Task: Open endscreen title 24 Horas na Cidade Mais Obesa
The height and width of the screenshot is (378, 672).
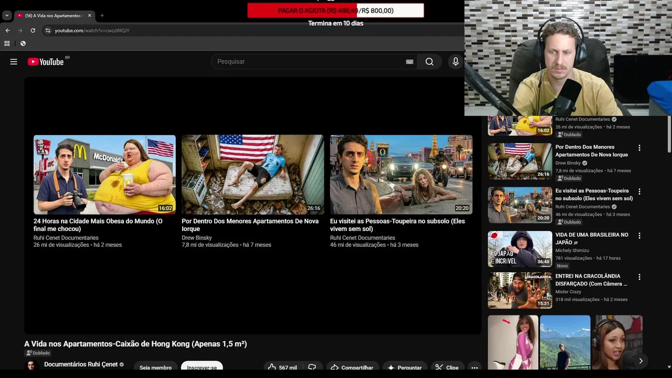Action: pos(98,225)
